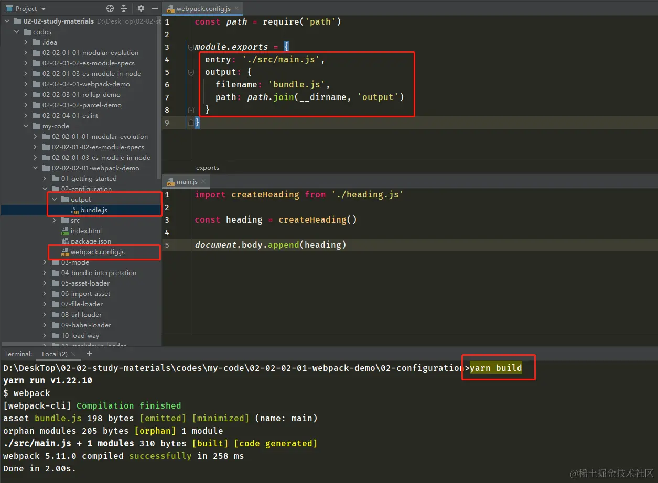
Task: Close the Local (2) terminal tab
Action: click(74, 354)
